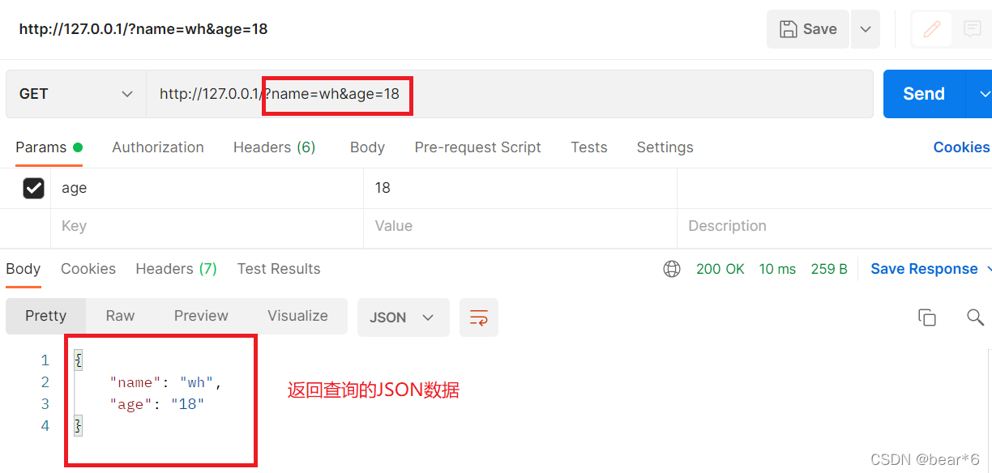Click the edit pencil icon
This screenshot has height=473, width=992.
point(932,29)
